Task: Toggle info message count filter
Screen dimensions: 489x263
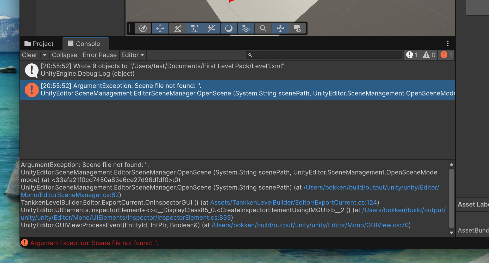Action: coord(412,55)
